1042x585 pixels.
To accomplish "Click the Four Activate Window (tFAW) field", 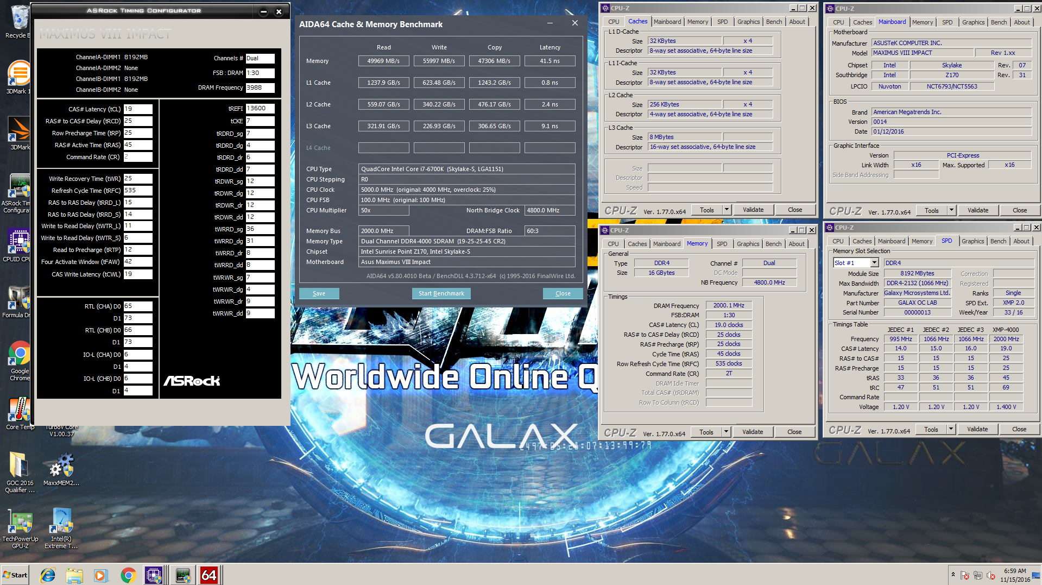I will (x=138, y=262).
